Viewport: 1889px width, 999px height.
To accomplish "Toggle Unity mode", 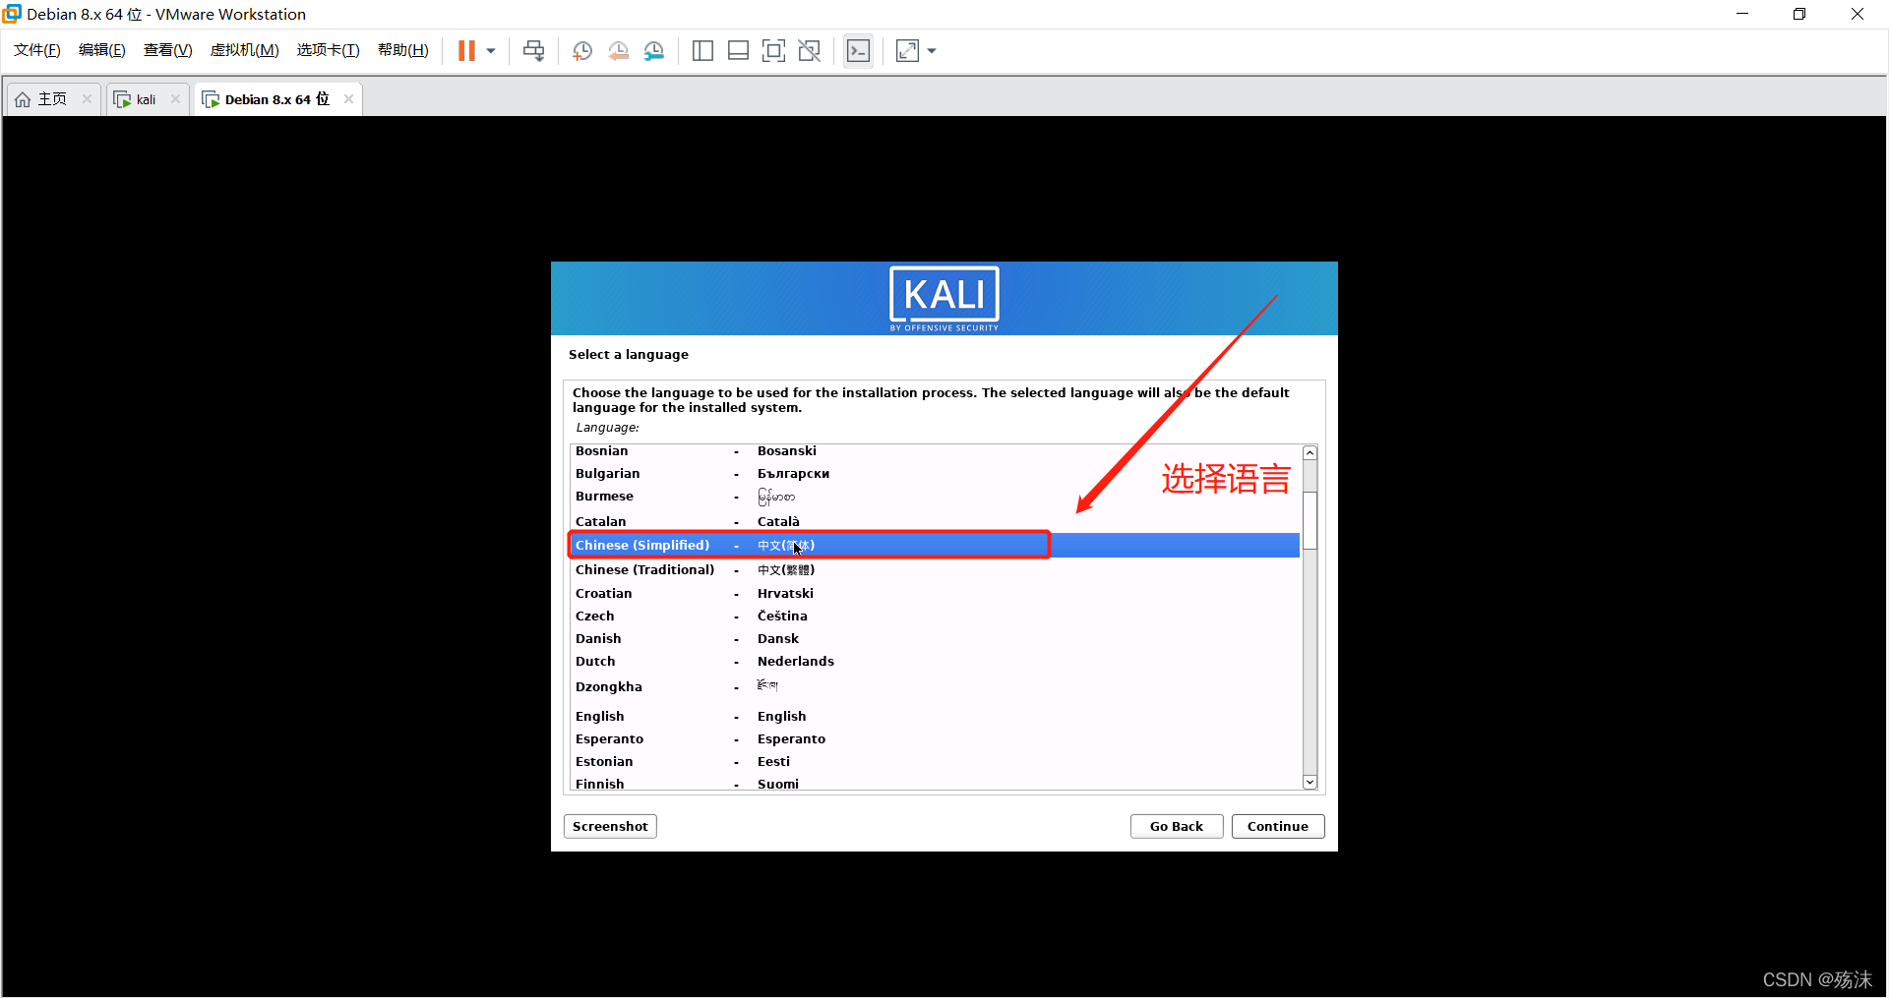I will [x=810, y=50].
